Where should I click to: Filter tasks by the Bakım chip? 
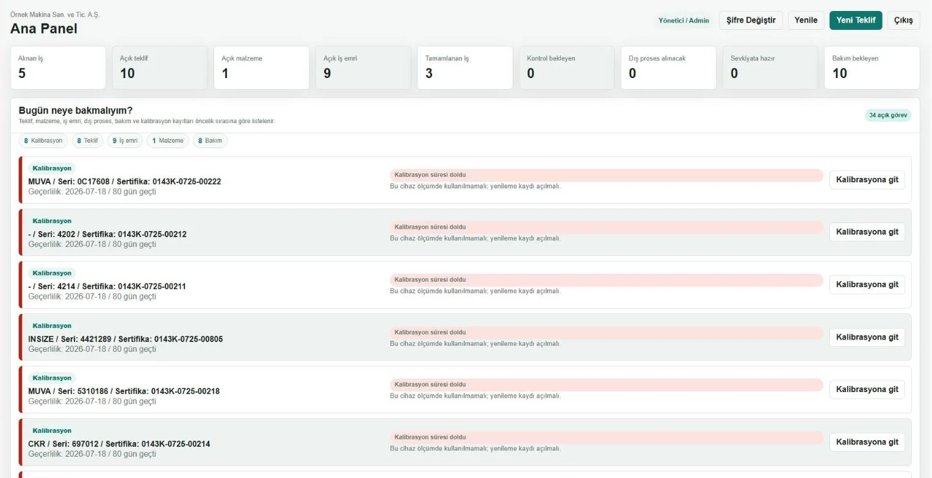click(x=210, y=141)
